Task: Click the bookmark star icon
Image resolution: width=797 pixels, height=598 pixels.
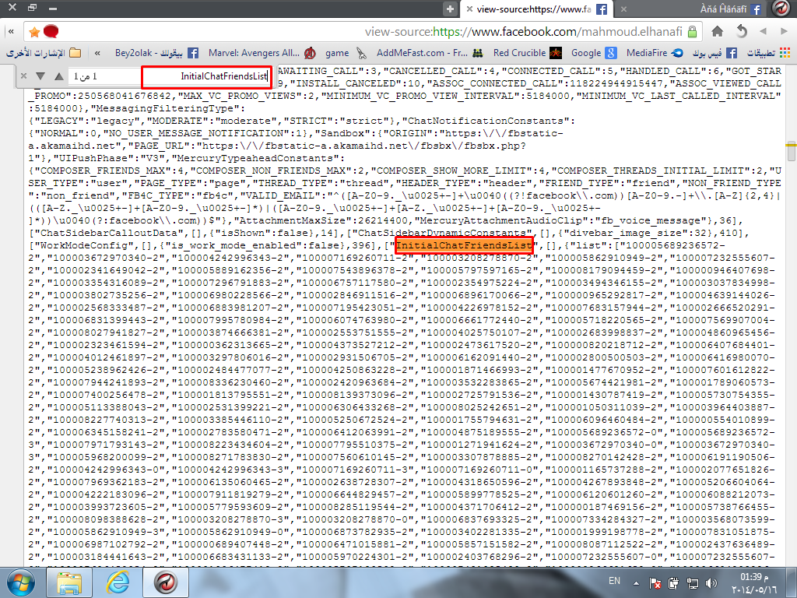Action: [x=34, y=32]
